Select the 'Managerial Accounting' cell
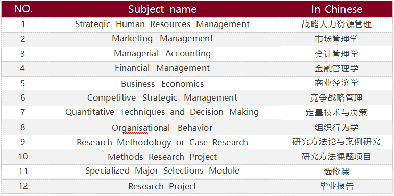394x196 pixels. [x=162, y=54]
